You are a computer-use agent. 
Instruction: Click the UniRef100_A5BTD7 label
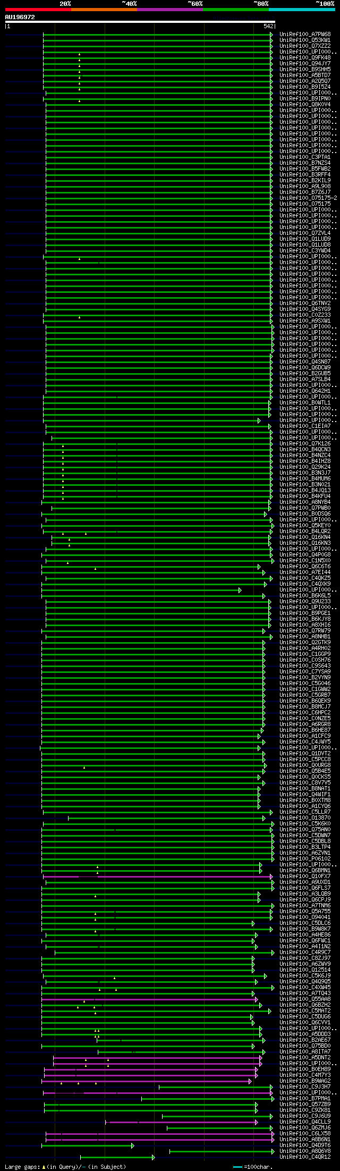pos(305,75)
